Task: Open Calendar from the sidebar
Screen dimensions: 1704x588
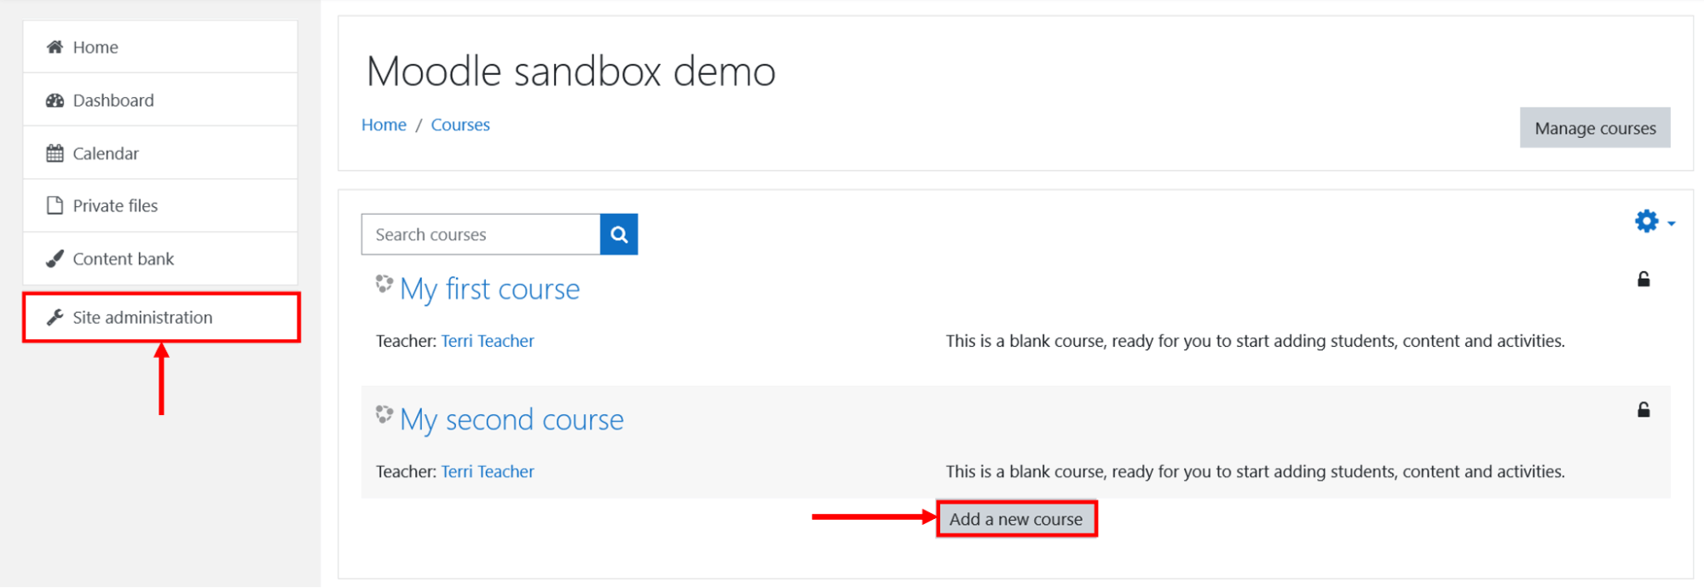Action: [x=160, y=153]
